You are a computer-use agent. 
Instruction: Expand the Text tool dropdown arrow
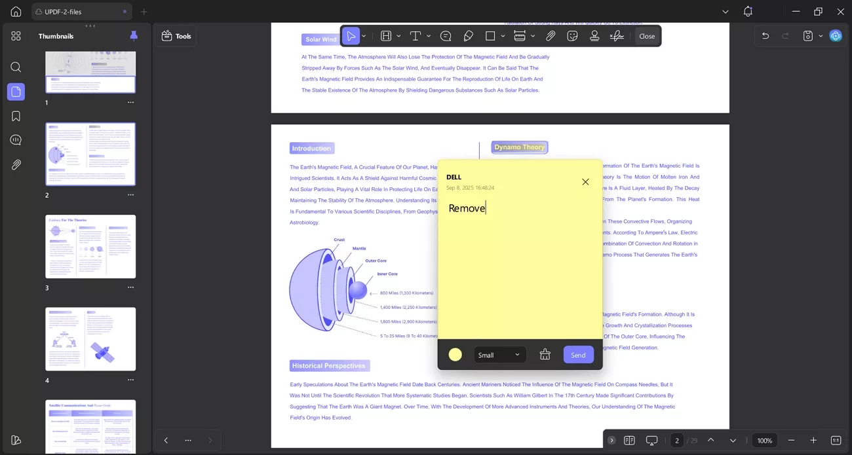(429, 35)
